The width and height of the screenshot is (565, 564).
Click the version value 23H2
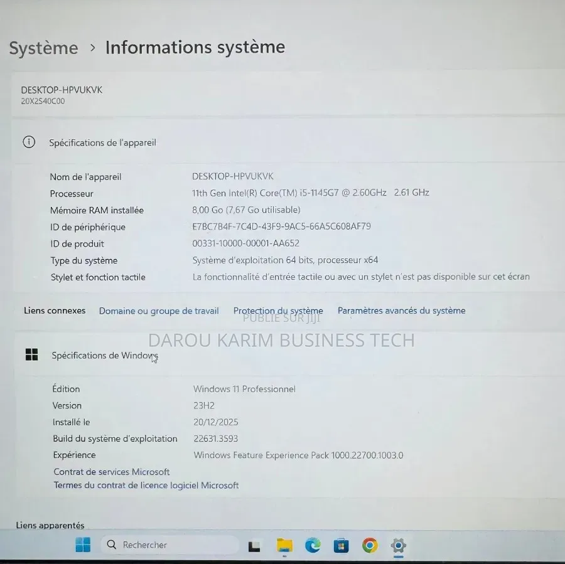point(204,405)
